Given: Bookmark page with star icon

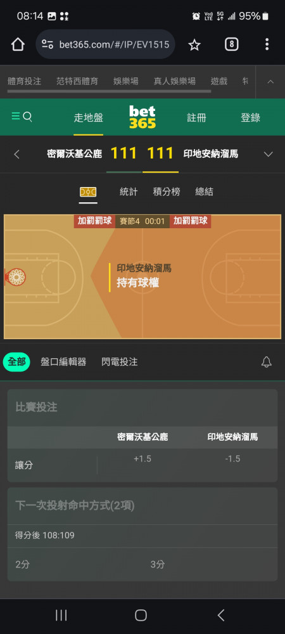Looking at the screenshot, I should [x=194, y=45].
